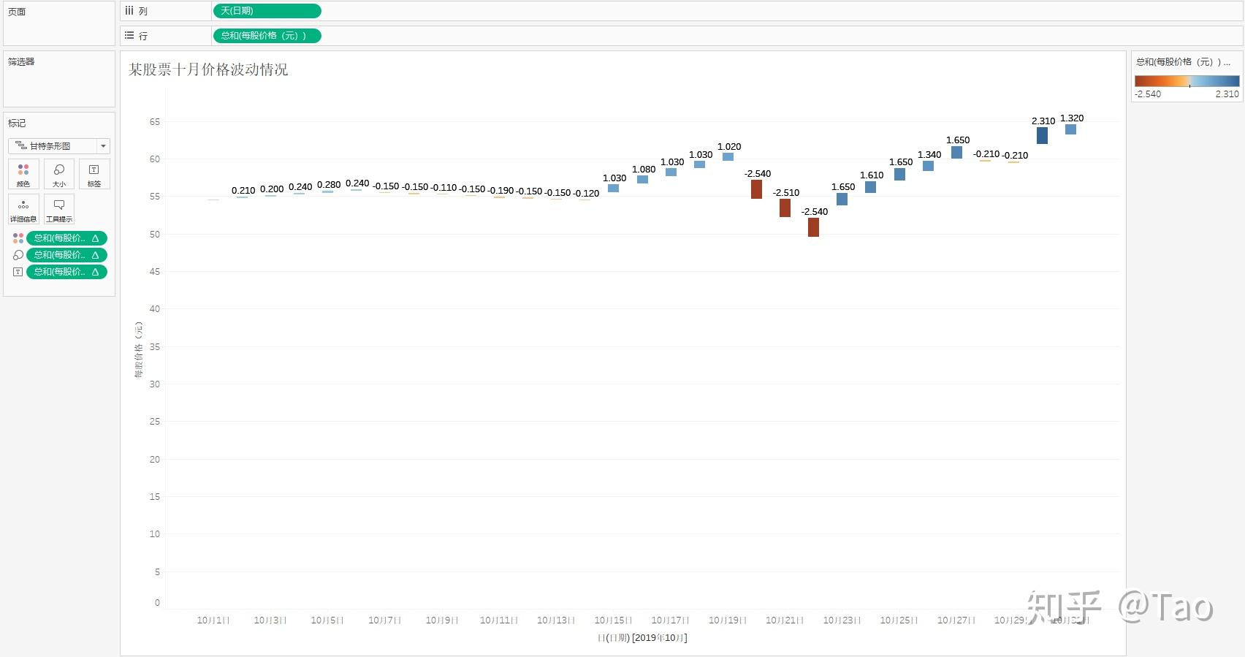Open the 大小 size card in Marks

tap(59, 174)
